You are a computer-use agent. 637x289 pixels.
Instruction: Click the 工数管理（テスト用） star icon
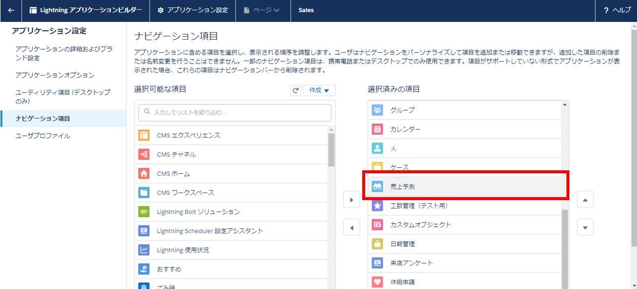(x=377, y=206)
